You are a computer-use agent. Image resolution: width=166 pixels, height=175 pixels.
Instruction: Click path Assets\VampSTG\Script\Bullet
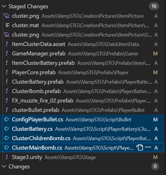(x=98, y=120)
